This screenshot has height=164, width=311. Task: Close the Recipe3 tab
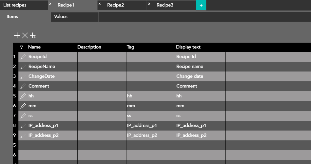[149, 4]
